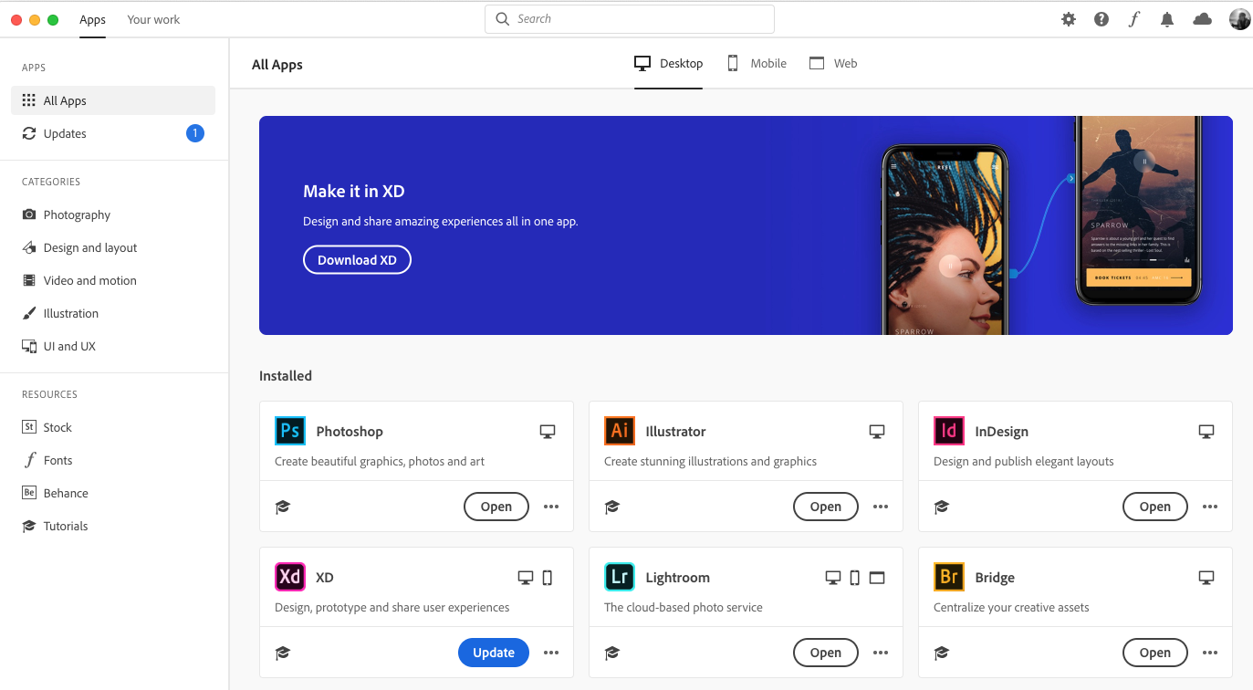
Task: Click the updates count badge
Action: point(195,133)
